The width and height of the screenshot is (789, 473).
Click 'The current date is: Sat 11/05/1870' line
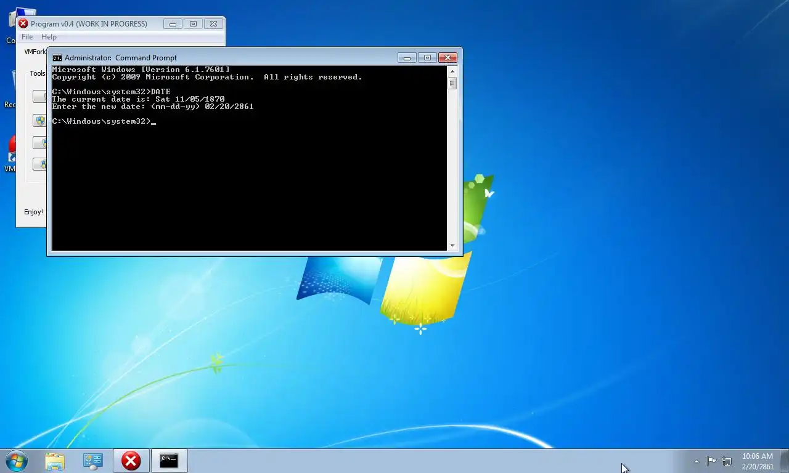(139, 99)
